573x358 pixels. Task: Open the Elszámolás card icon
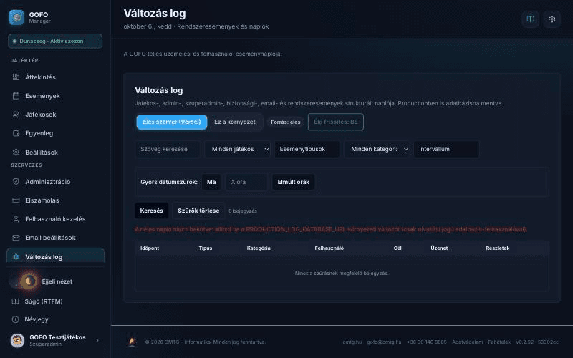16,200
